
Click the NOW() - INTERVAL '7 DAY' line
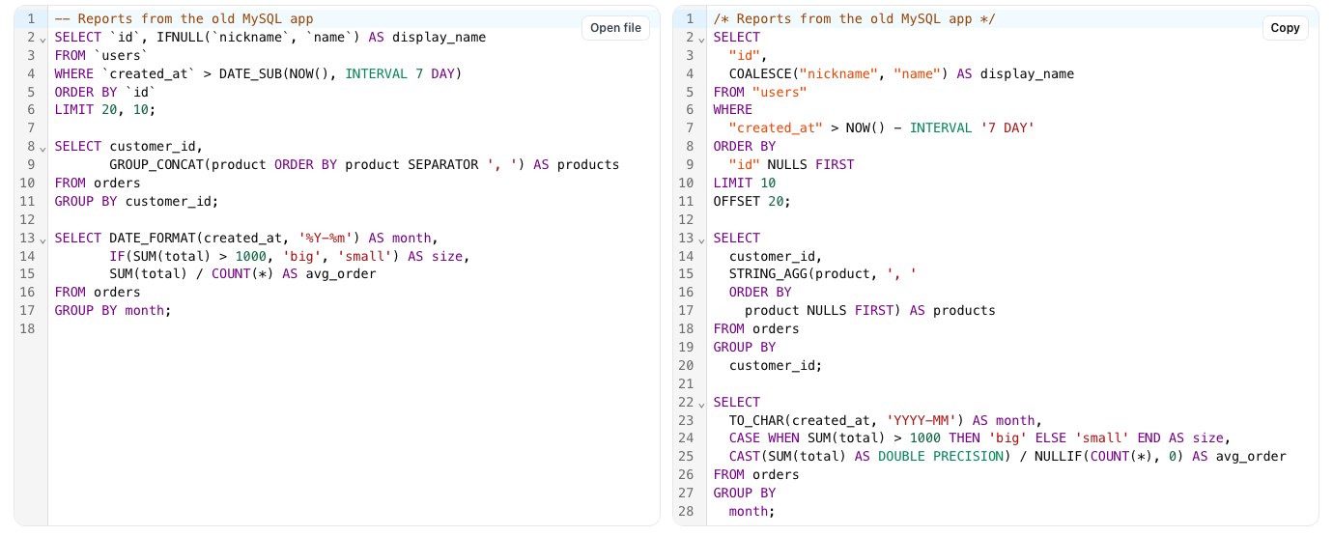[x=882, y=128]
